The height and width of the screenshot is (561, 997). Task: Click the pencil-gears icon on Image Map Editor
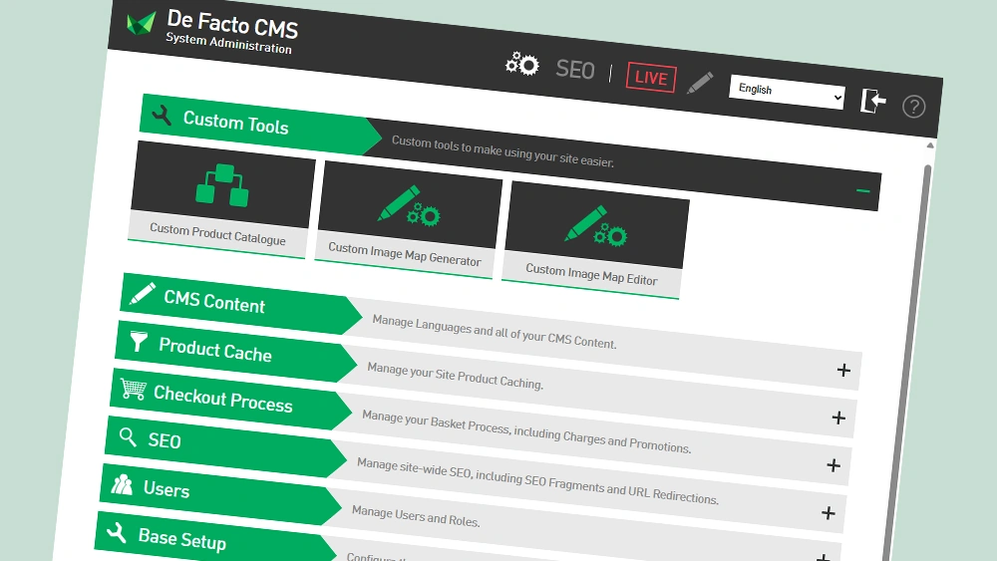coord(596,225)
